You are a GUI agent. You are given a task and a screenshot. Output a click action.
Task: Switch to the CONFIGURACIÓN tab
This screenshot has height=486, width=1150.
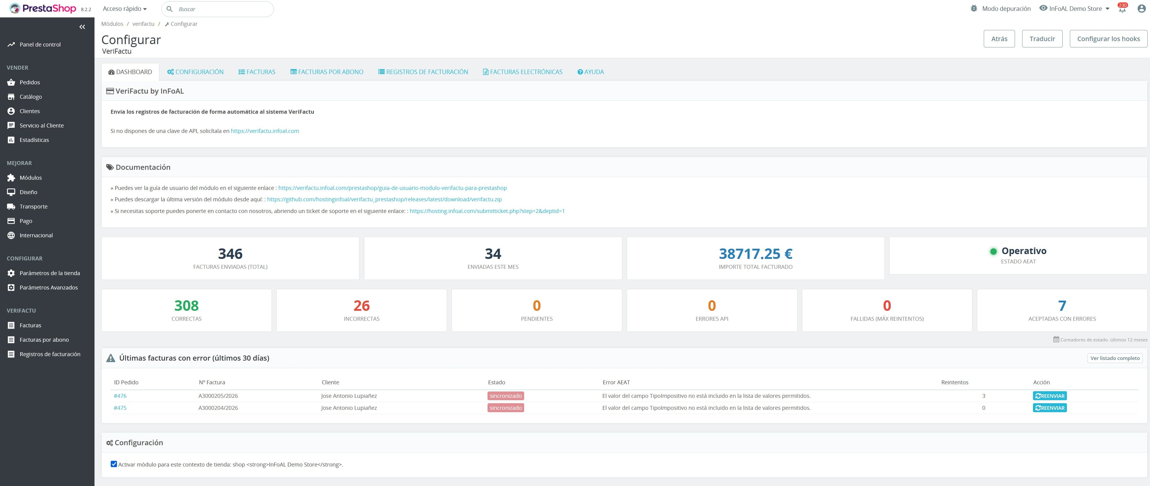coord(195,71)
